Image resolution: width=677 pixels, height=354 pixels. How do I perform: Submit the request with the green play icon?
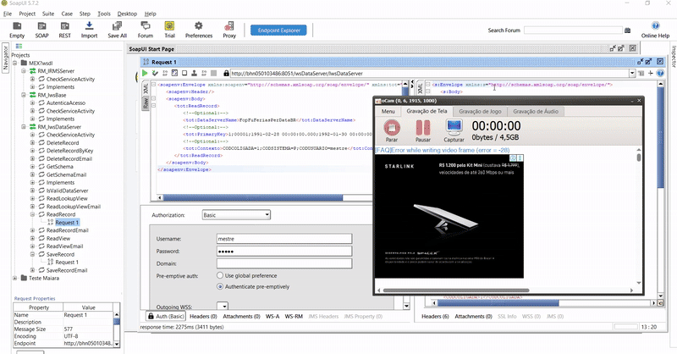tap(145, 73)
